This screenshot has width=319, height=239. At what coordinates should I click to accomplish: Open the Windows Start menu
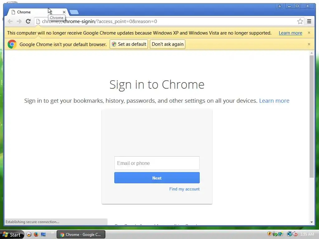pos(12,235)
